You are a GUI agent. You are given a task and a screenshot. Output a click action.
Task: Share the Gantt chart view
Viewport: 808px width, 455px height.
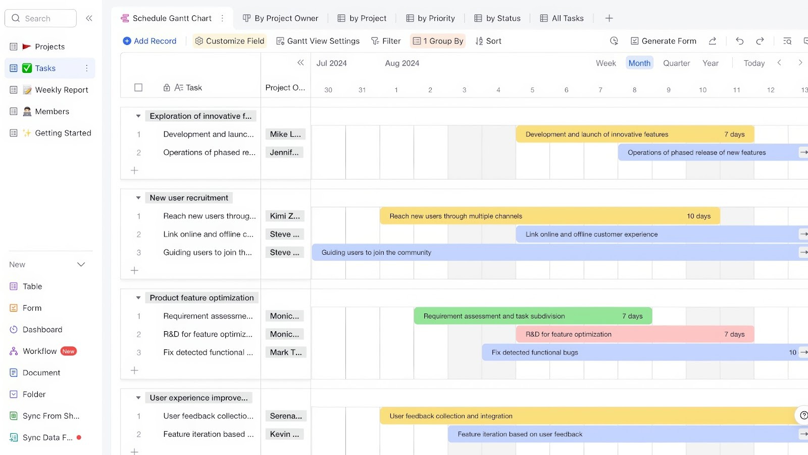(x=713, y=41)
